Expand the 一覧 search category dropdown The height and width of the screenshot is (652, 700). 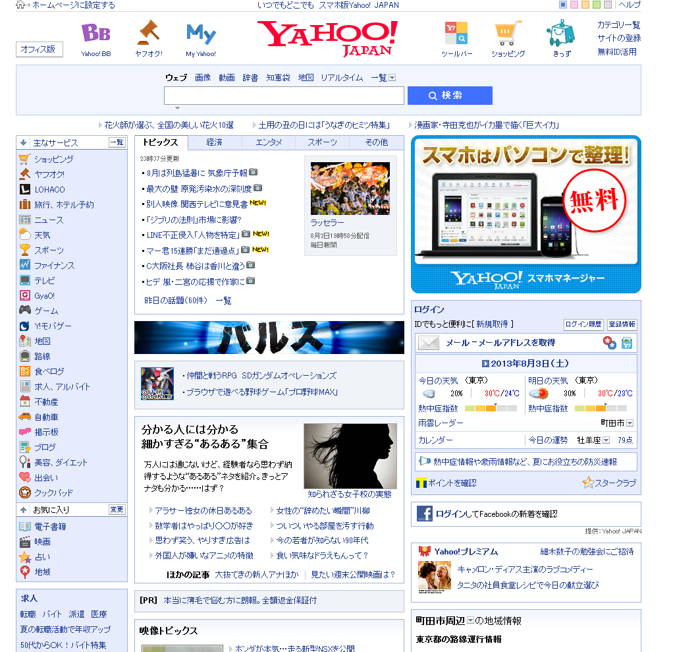click(x=392, y=78)
